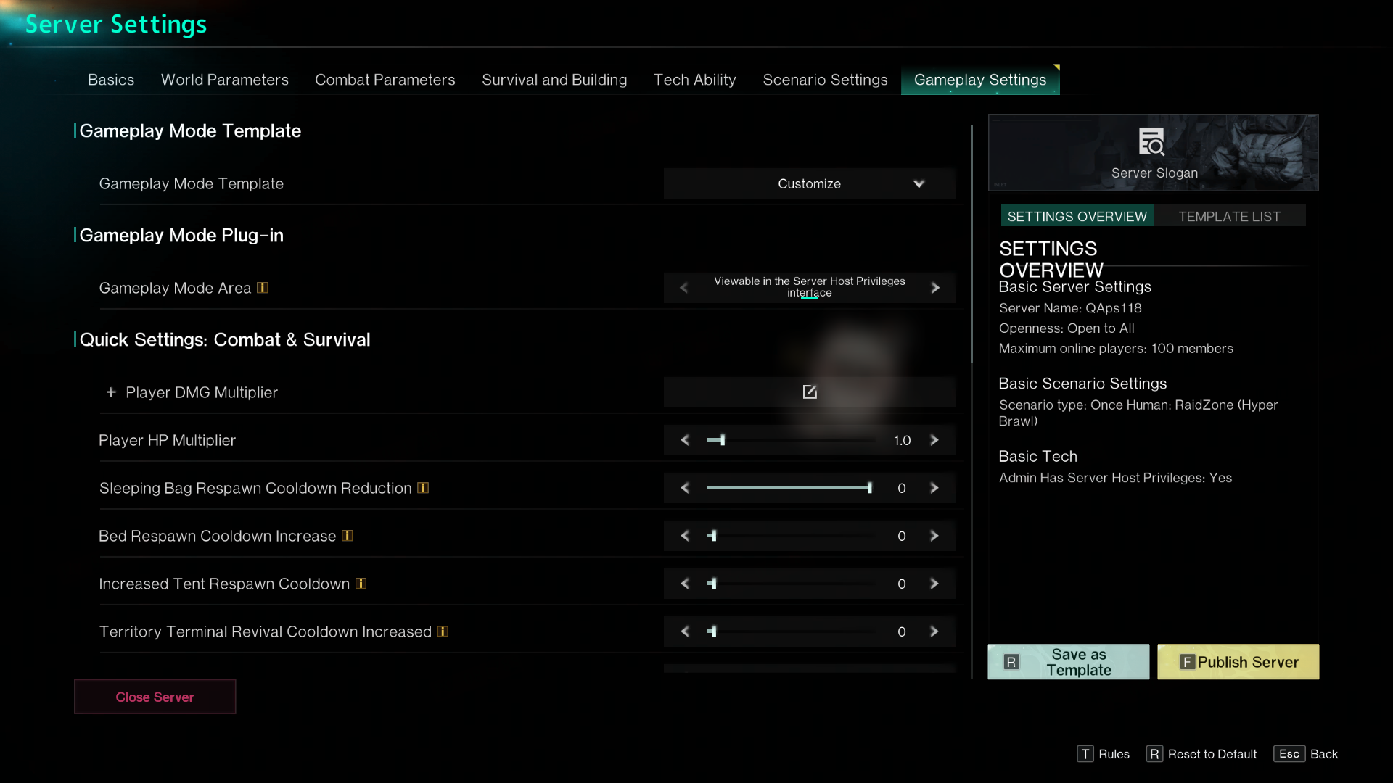Open the Player DMG Multiplier edit icon
Screen dimensions: 1393x783
[810, 392]
